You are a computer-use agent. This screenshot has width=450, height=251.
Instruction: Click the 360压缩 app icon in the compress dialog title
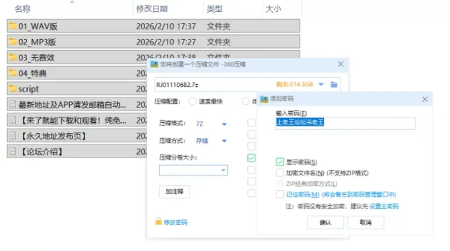click(154, 64)
